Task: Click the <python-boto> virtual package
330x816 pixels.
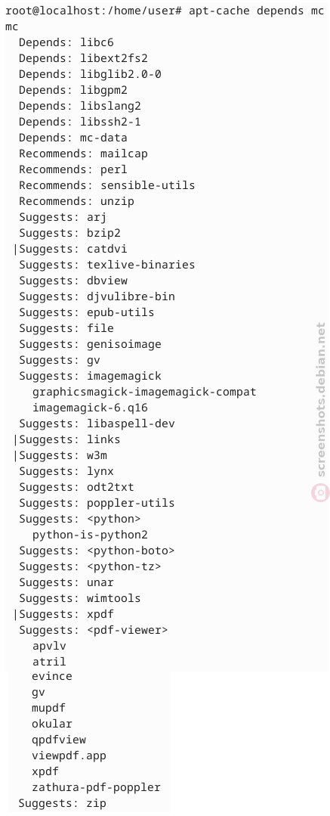Action: click(x=131, y=550)
